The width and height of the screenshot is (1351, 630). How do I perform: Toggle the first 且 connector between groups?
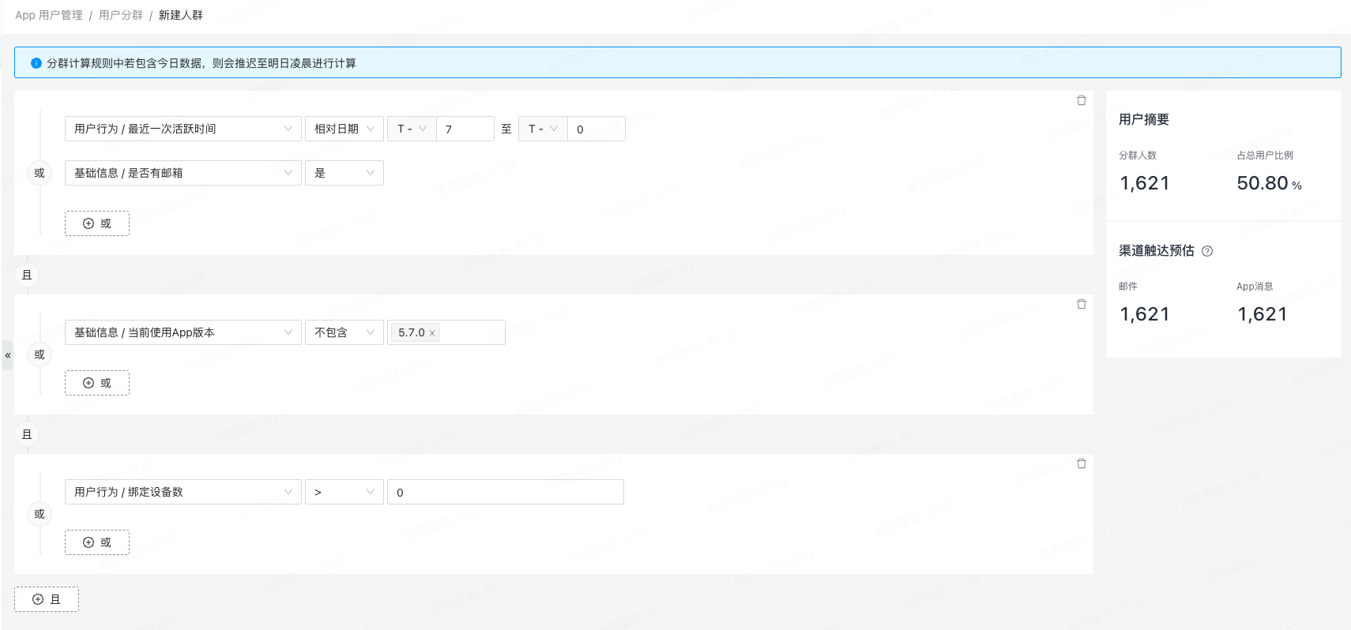(x=27, y=275)
